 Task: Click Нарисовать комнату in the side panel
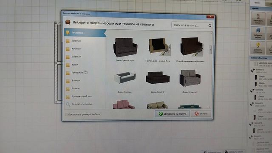258,19
